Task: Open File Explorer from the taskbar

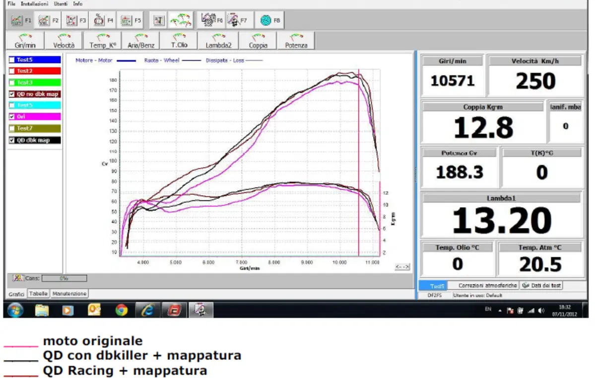Action: click(x=42, y=310)
